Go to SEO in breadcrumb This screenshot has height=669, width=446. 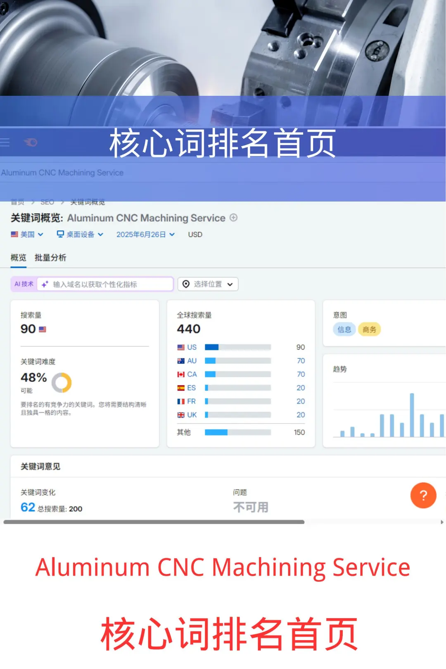47,202
